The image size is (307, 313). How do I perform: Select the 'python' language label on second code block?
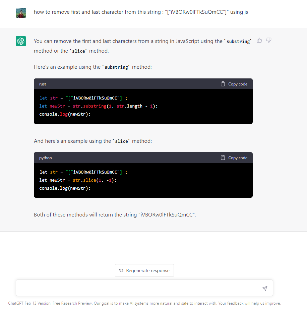[45, 158]
